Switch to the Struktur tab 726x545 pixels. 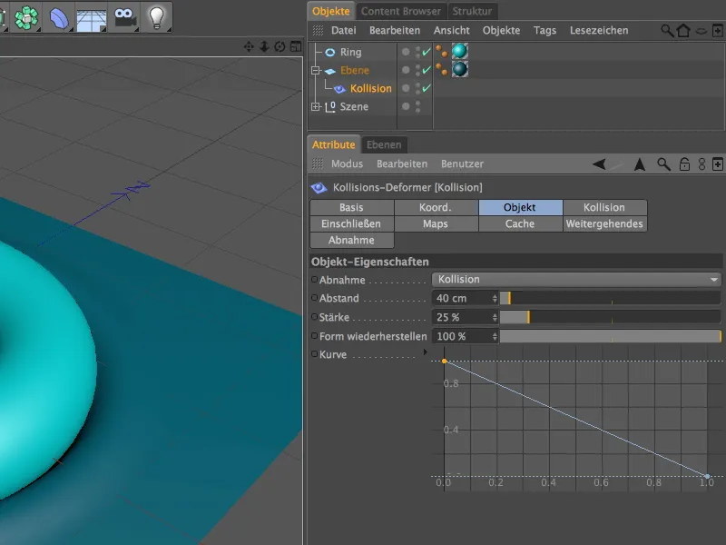point(471,11)
